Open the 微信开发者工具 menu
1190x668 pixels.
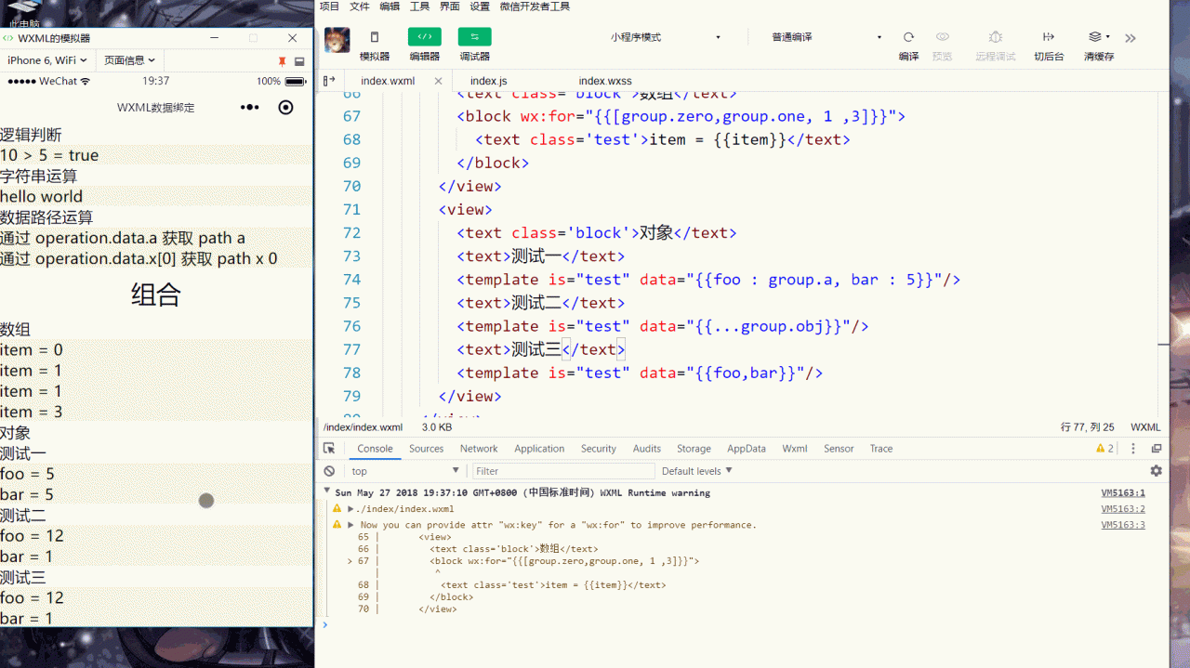(535, 7)
